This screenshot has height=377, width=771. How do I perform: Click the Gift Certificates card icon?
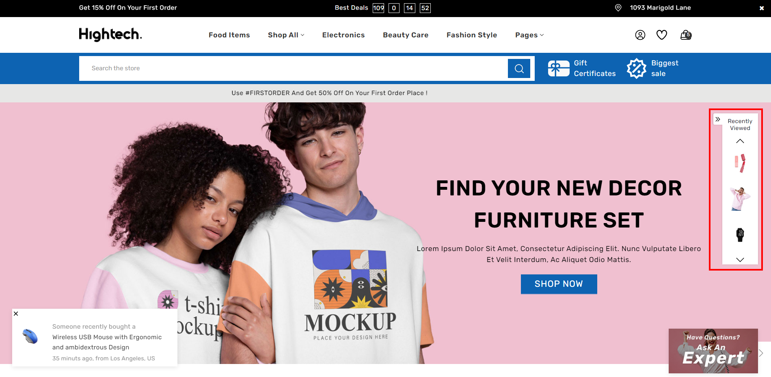coord(559,68)
